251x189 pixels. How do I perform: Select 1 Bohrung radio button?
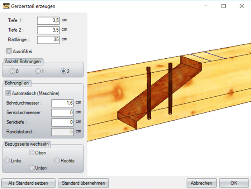click(38, 71)
